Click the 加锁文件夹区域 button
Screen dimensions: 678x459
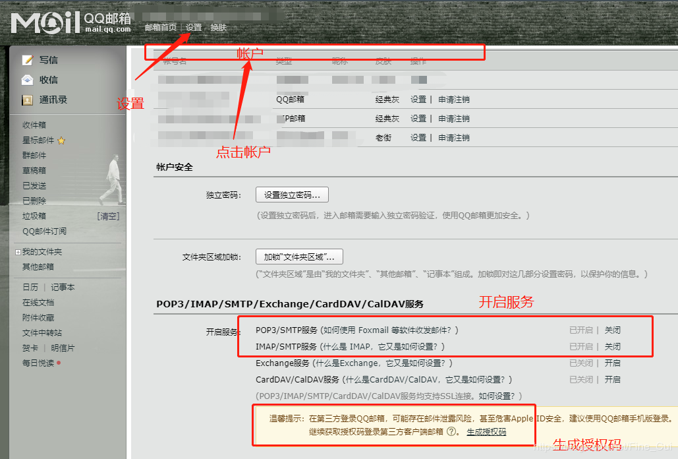point(299,257)
